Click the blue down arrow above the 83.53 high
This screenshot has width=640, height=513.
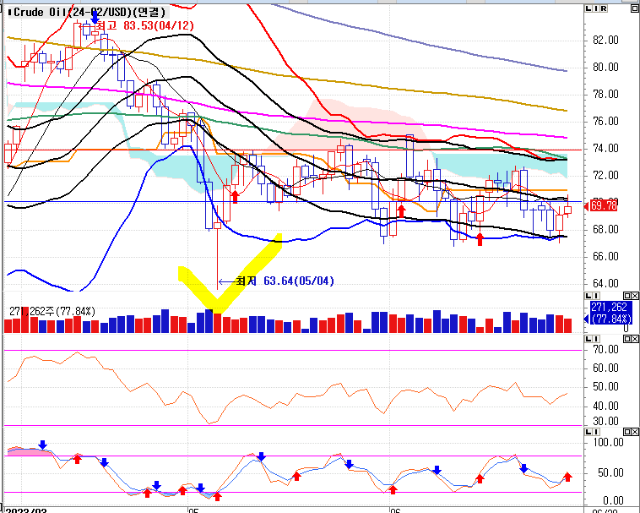[x=95, y=18]
